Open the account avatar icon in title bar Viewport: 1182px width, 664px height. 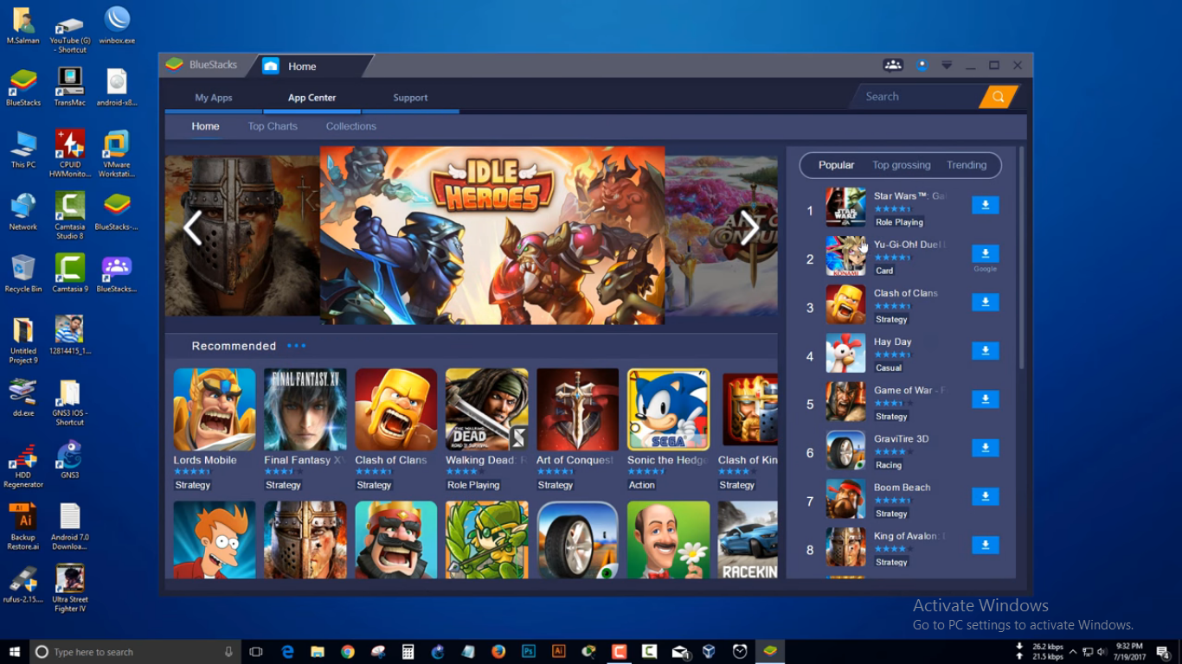point(922,66)
